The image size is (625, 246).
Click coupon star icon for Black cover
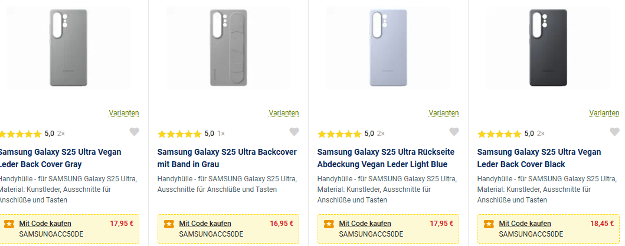(x=489, y=224)
